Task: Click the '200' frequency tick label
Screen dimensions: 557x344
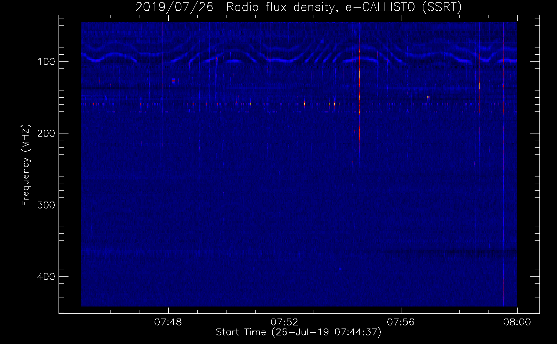Action: pyautogui.click(x=46, y=133)
